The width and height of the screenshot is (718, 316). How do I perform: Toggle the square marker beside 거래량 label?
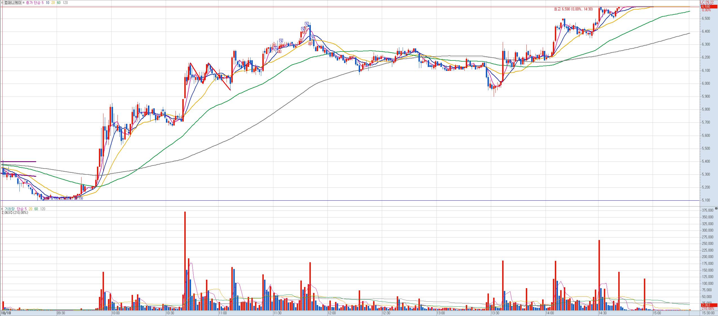(x=2, y=209)
